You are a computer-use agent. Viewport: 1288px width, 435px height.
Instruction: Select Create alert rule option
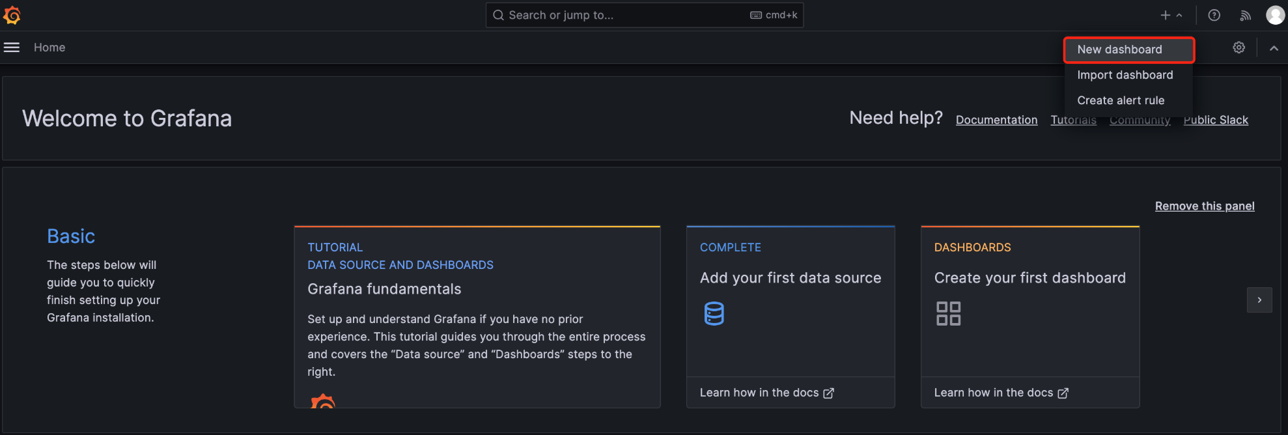pyautogui.click(x=1120, y=100)
